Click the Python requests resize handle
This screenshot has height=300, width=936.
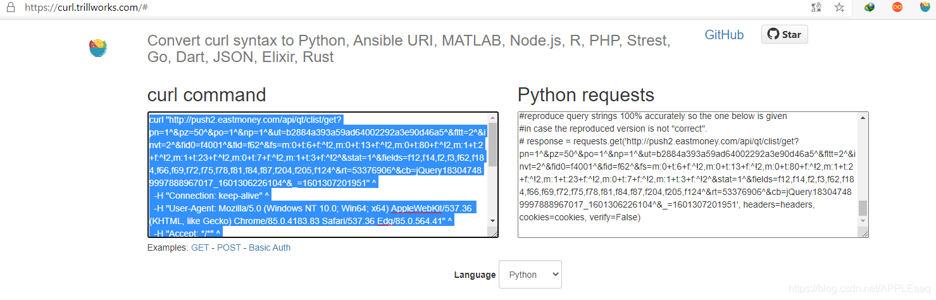(x=863, y=232)
